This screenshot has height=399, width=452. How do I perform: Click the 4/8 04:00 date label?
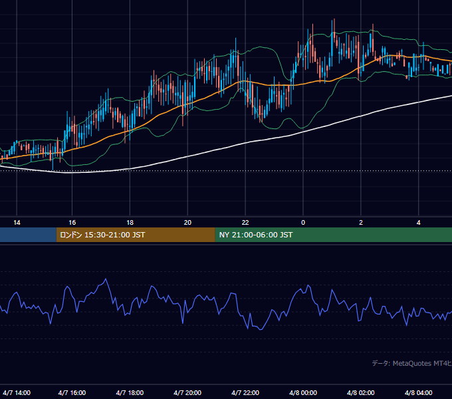point(419,392)
